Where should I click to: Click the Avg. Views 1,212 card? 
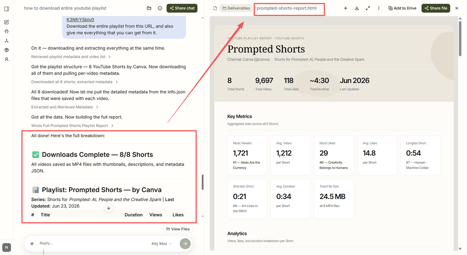point(291,155)
